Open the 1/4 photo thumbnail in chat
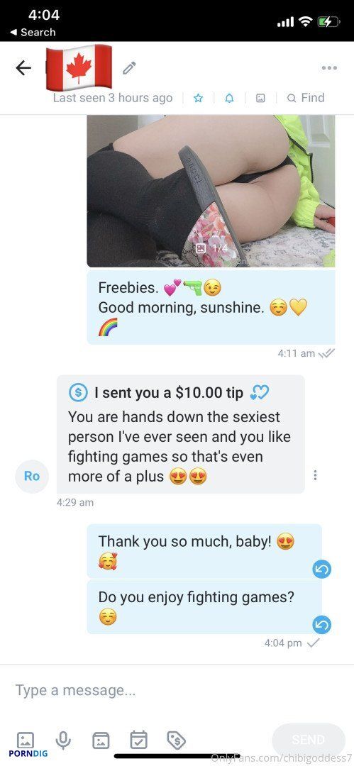This screenshot has width=354, height=766. (211, 191)
